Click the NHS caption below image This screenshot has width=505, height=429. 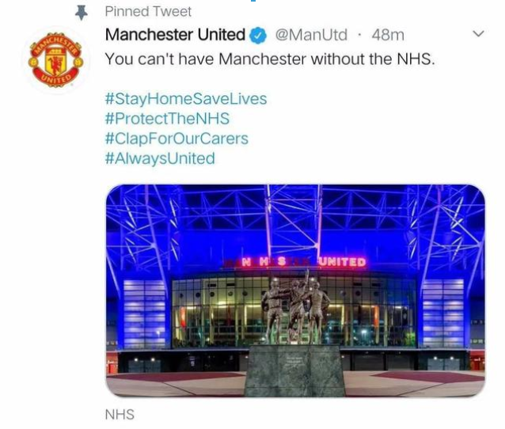(120, 415)
